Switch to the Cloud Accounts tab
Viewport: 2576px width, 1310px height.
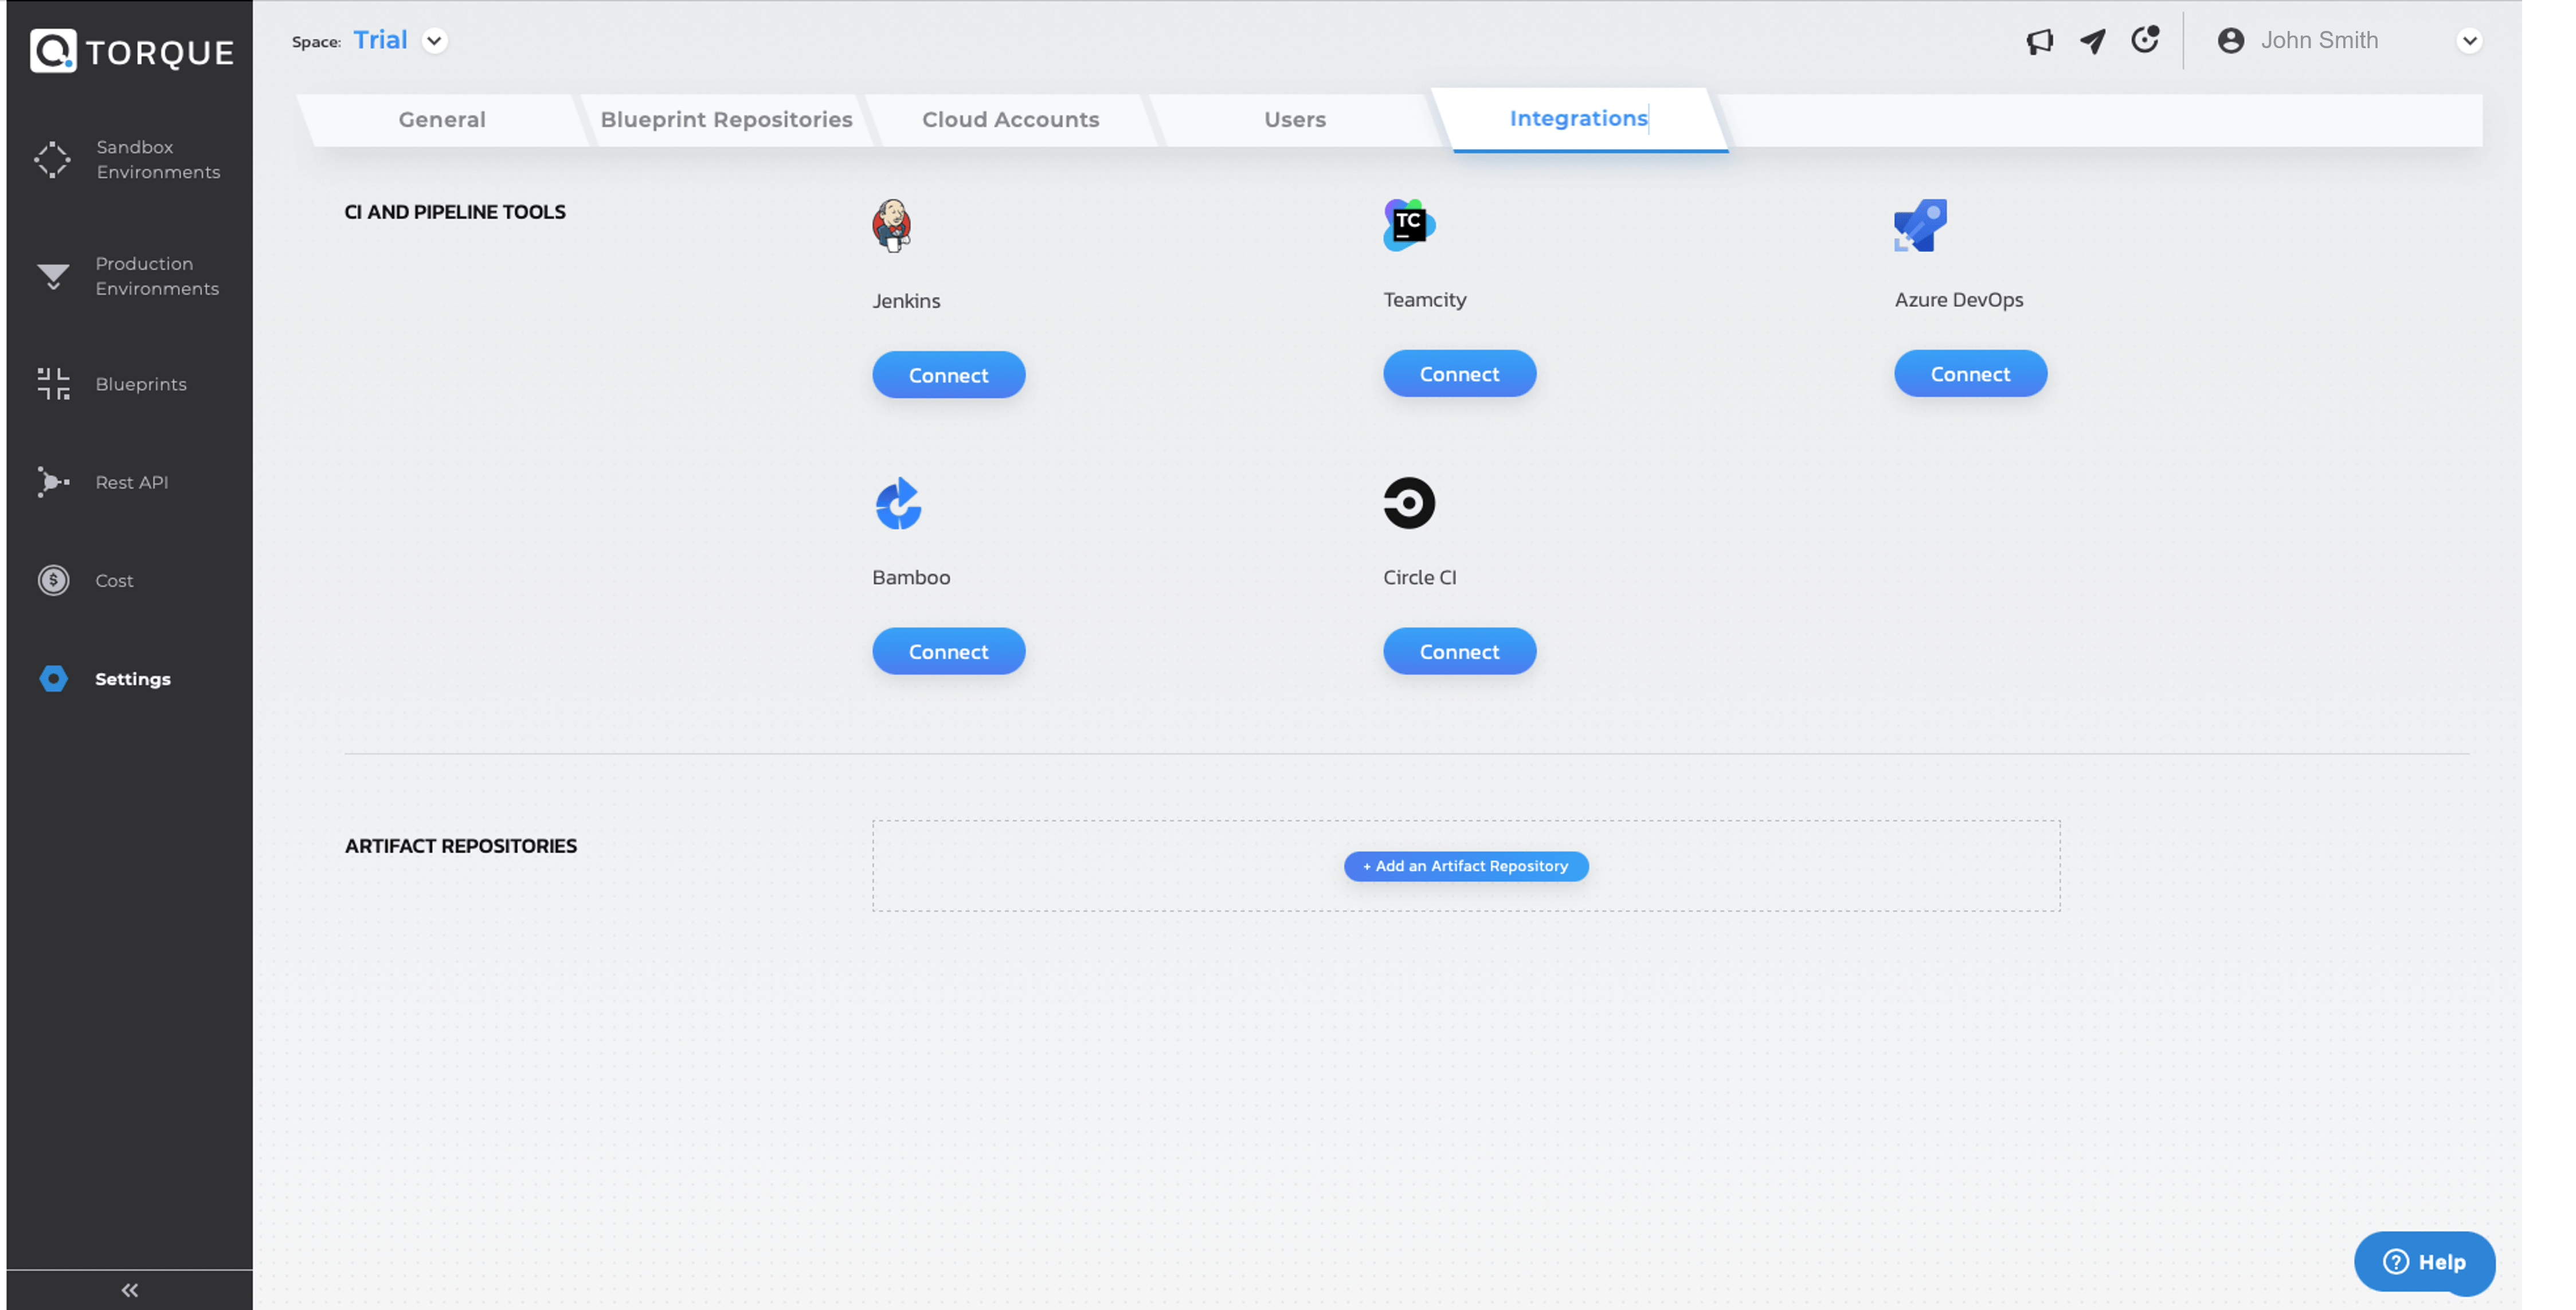pos(1010,120)
